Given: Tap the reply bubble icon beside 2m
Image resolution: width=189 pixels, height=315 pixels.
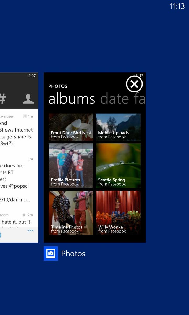Looking at the screenshot, I should point(24,215).
